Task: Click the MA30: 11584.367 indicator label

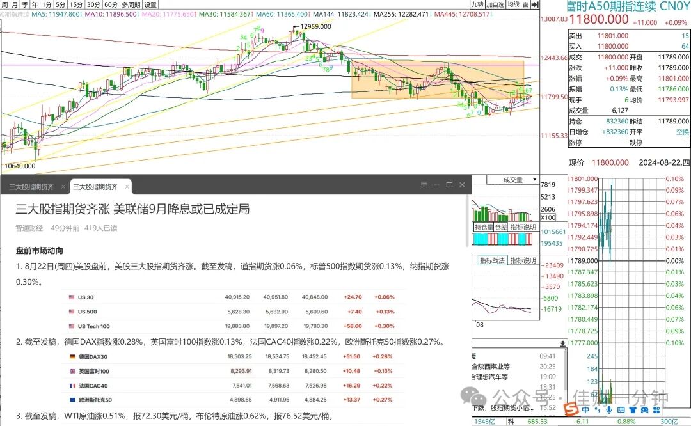Action: click(x=225, y=14)
